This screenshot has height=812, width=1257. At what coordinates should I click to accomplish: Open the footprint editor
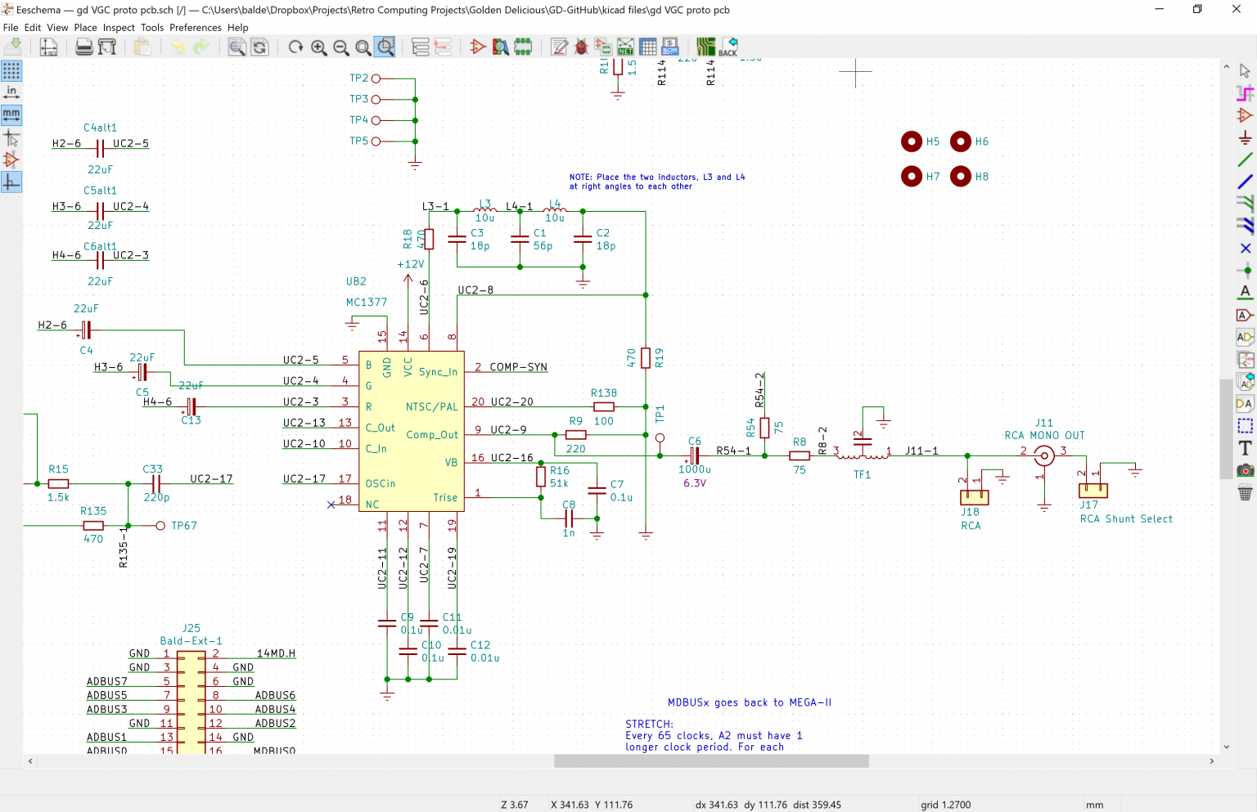(x=523, y=47)
